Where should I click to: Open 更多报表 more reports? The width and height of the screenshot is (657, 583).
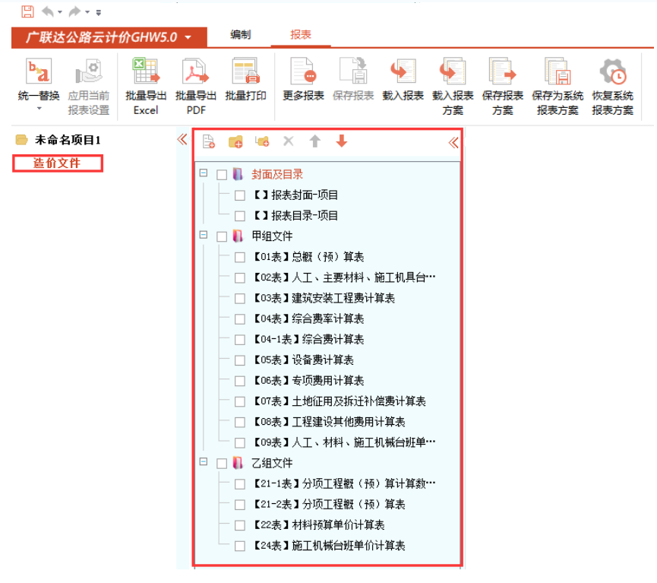303,73
